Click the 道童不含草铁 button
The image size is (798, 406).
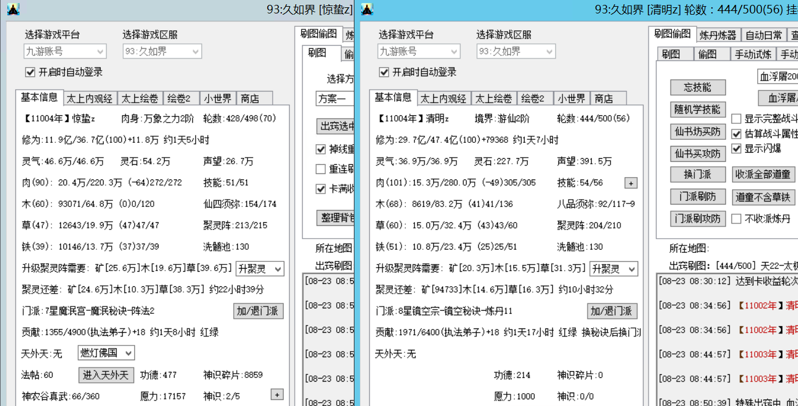coord(763,197)
